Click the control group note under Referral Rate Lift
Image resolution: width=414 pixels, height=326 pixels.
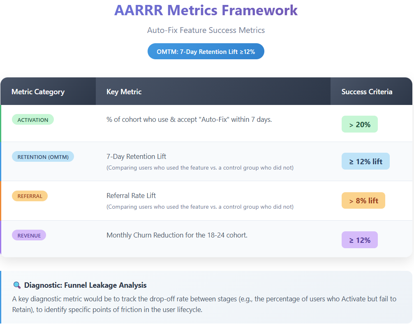[200, 207]
